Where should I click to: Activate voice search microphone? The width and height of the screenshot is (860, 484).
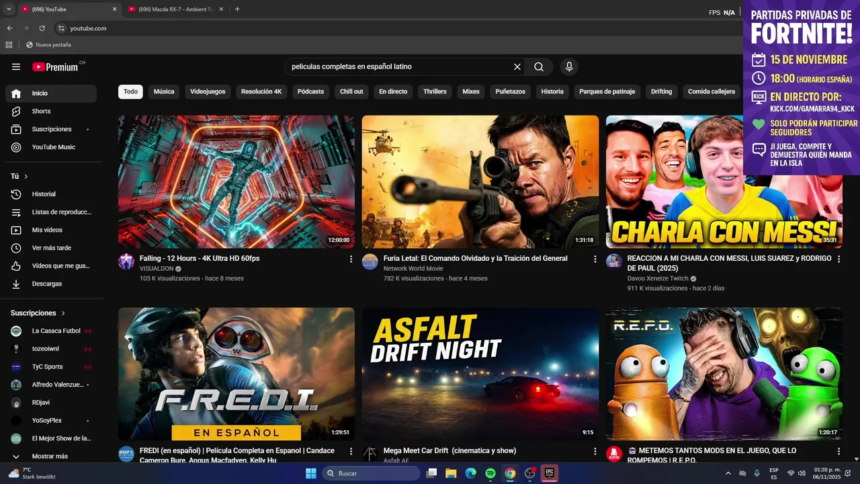pyautogui.click(x=569, y=67)
